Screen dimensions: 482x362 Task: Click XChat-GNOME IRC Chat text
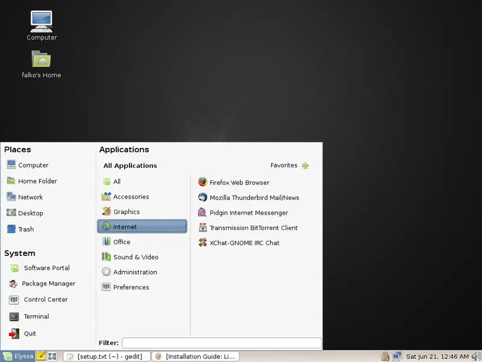click(x=245, y=243)
